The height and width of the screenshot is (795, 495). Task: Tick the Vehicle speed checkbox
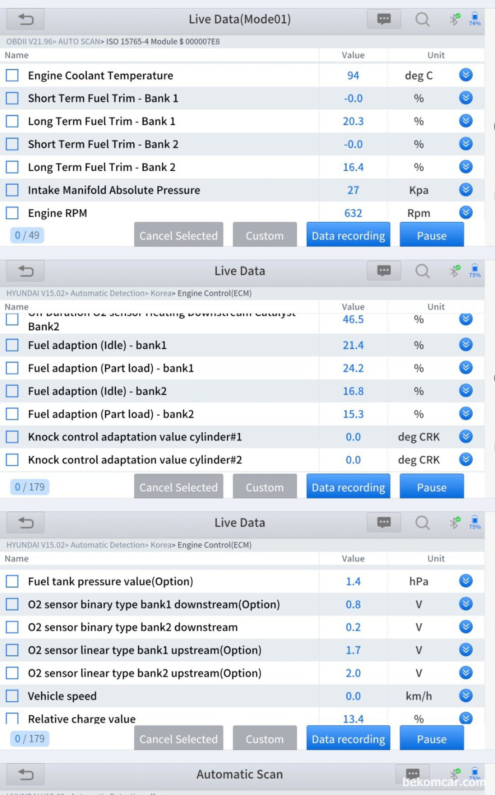12,696
